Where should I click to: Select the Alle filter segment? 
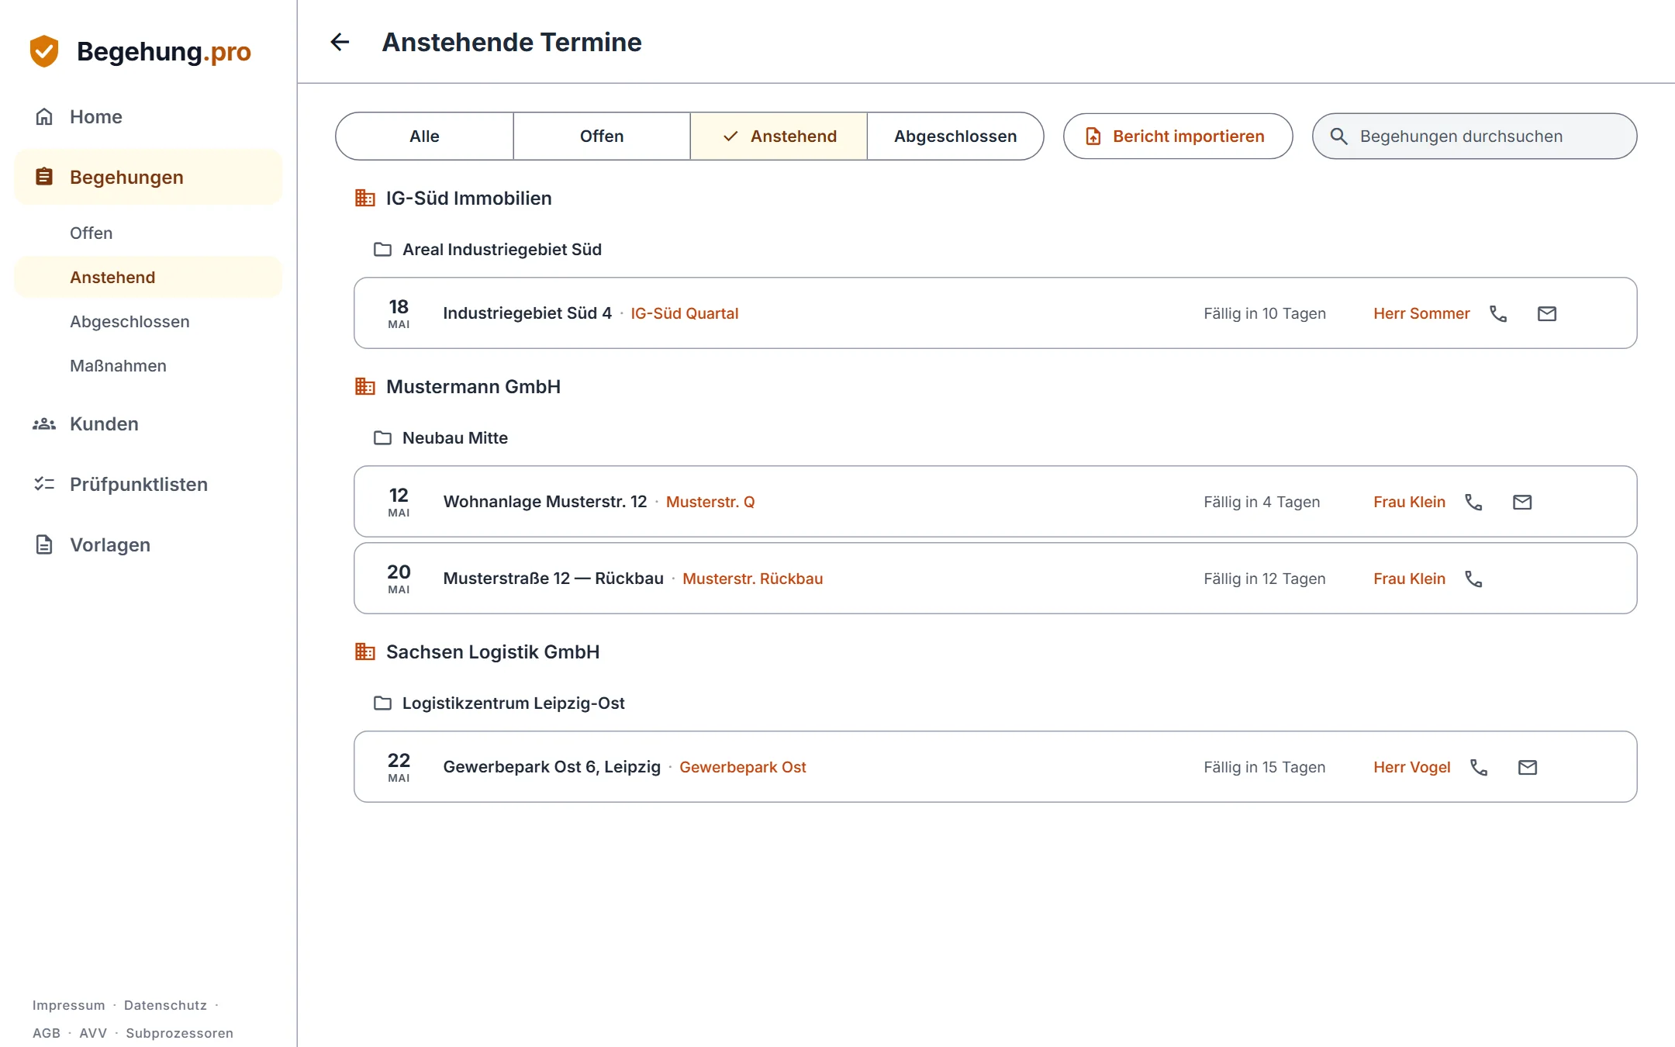coord(424,136)
